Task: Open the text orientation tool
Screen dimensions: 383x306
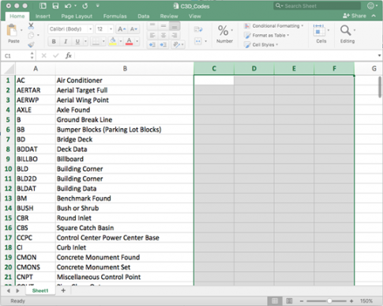Action: [x=176, y=45]
